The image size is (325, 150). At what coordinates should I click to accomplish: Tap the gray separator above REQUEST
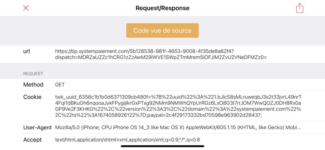162,66
